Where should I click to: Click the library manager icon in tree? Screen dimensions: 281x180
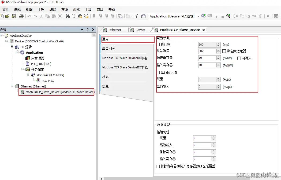28,58
